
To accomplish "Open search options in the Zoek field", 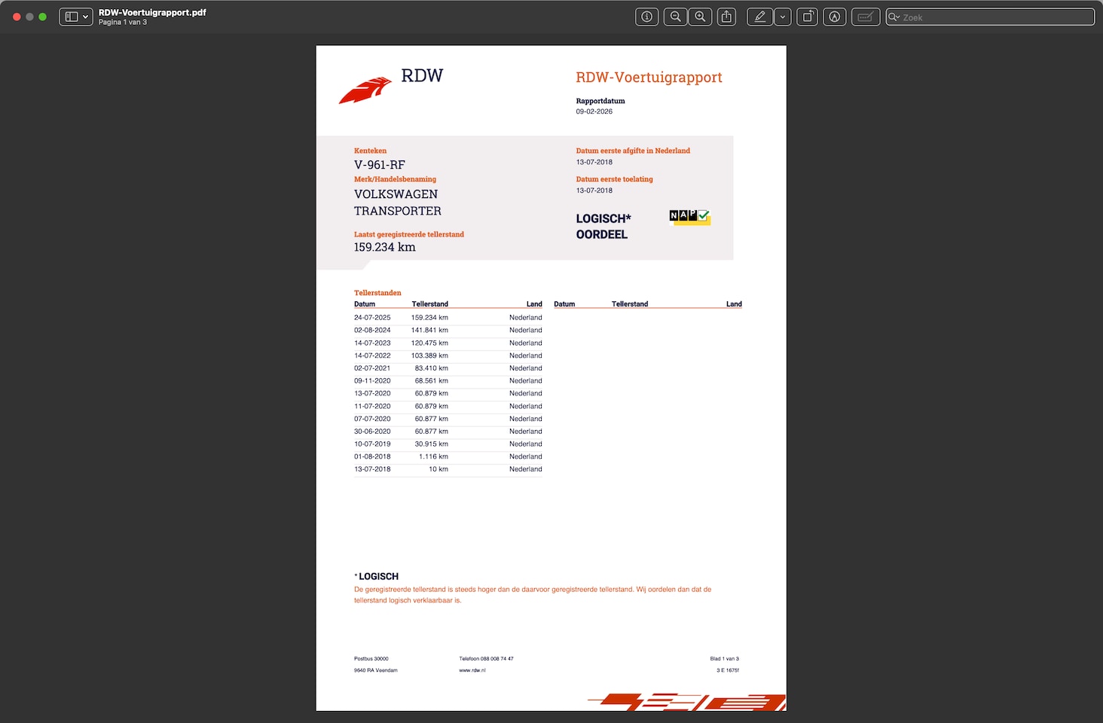I will [x=894, y=17].
